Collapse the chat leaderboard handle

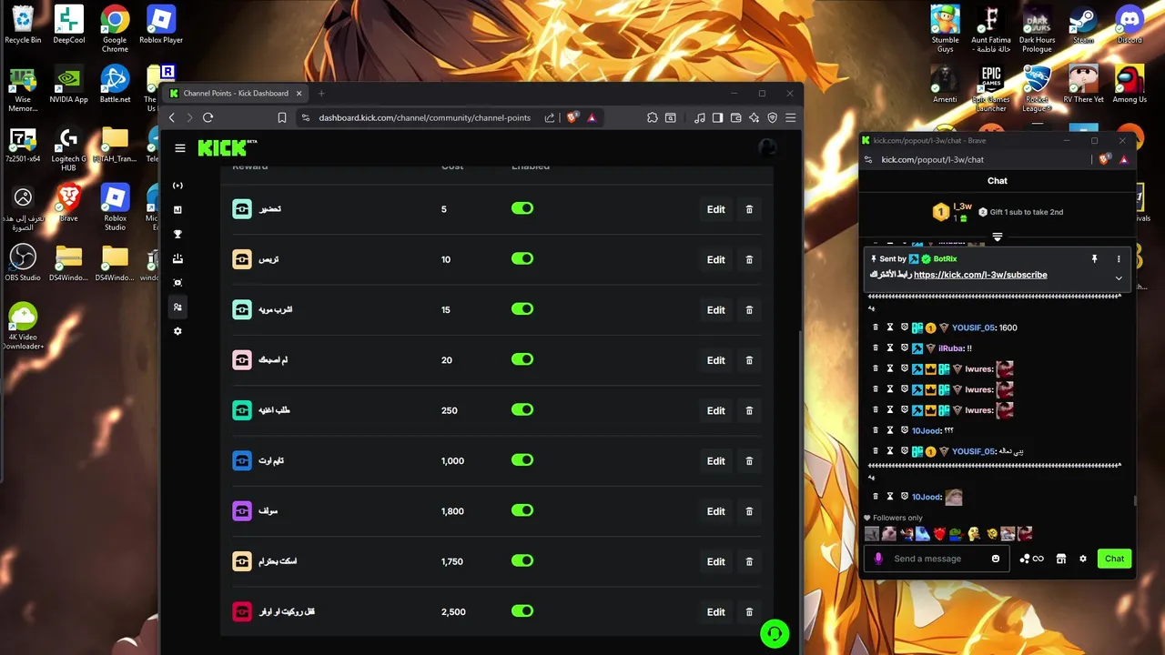tap(998, 237)
